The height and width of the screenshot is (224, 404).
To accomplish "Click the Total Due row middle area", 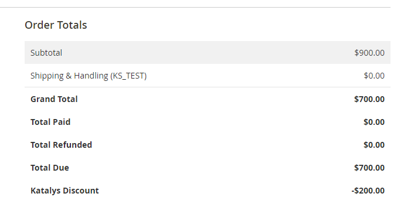I will pos(208,168).
